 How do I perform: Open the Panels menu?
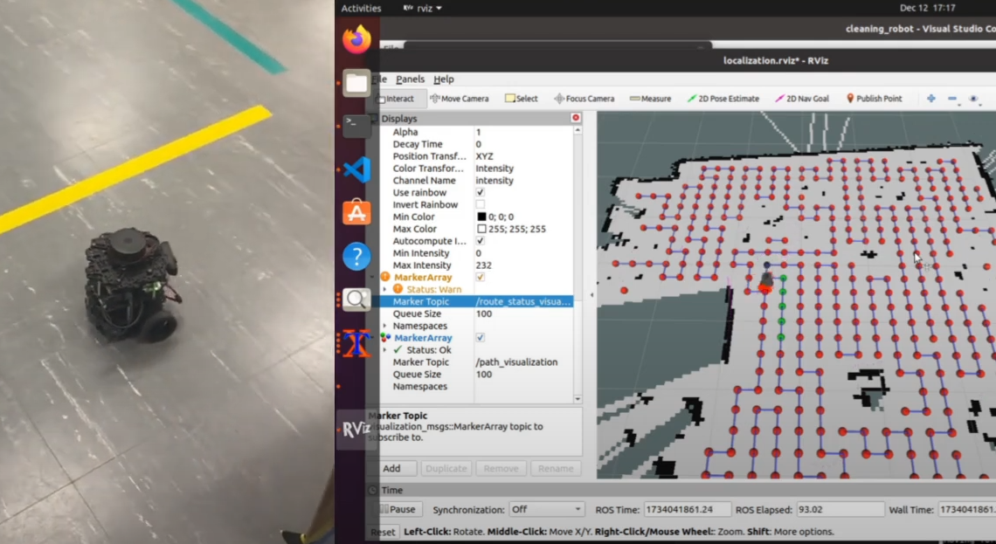[x=410, y=79]
